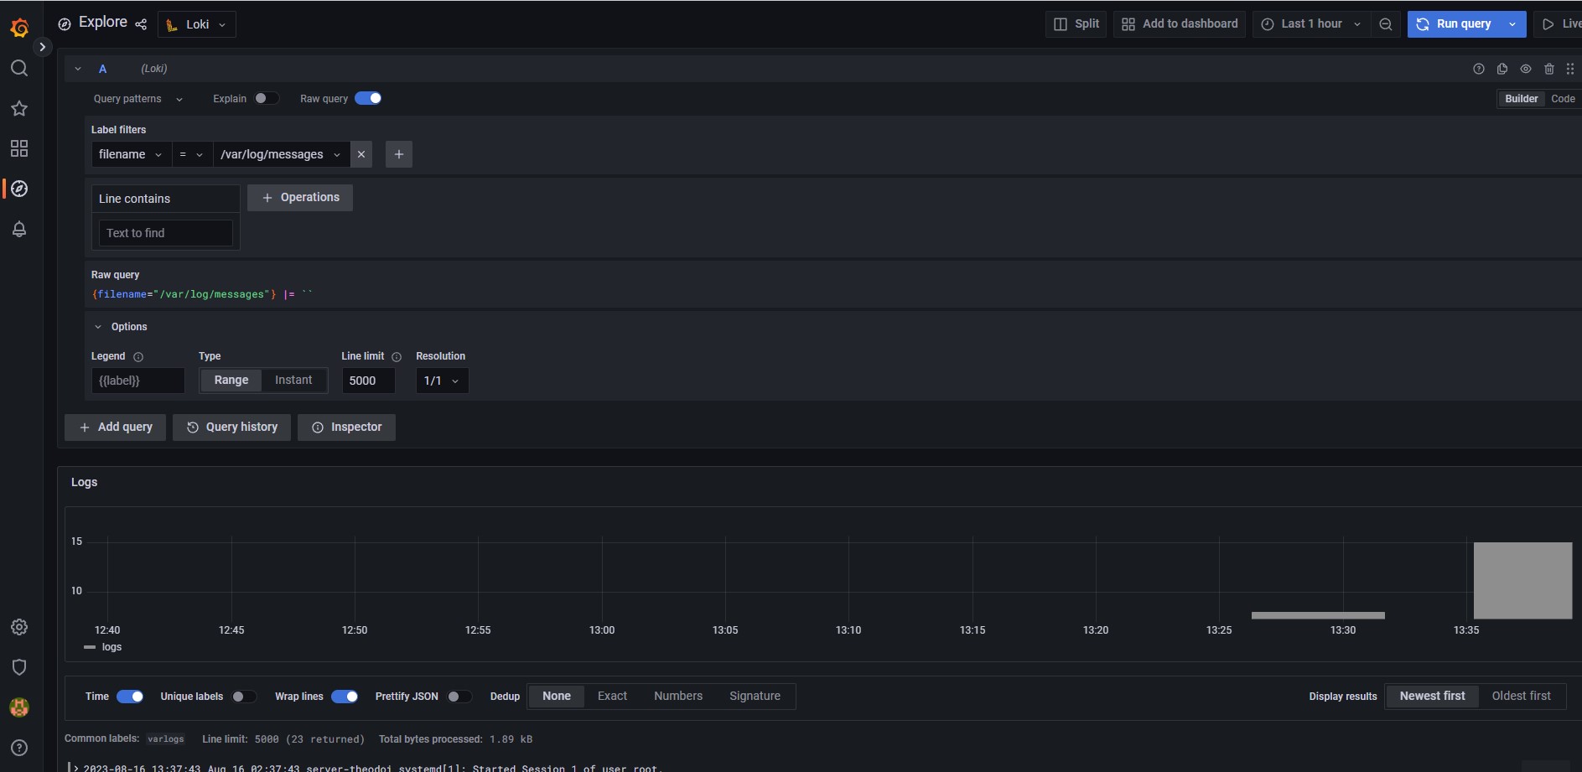Collapse the Options section
This screenshot has height=772, width=1582.
[x=99, y=326]
